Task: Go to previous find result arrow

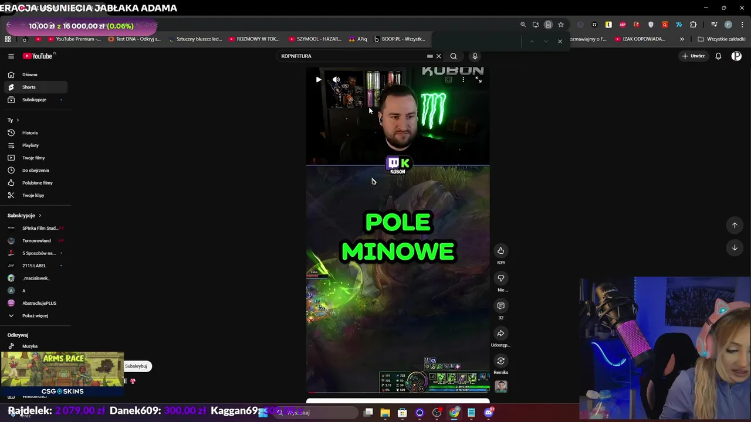Action: (x=532, y=41)
